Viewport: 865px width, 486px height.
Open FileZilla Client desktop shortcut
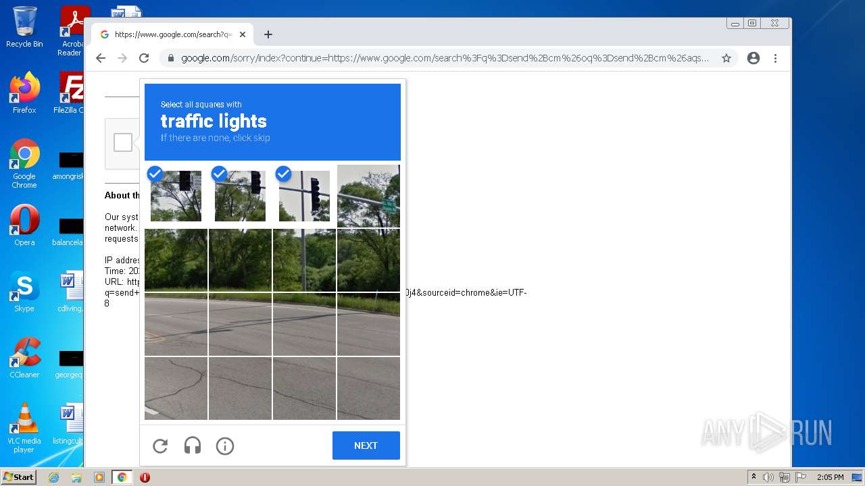point(70,93)
